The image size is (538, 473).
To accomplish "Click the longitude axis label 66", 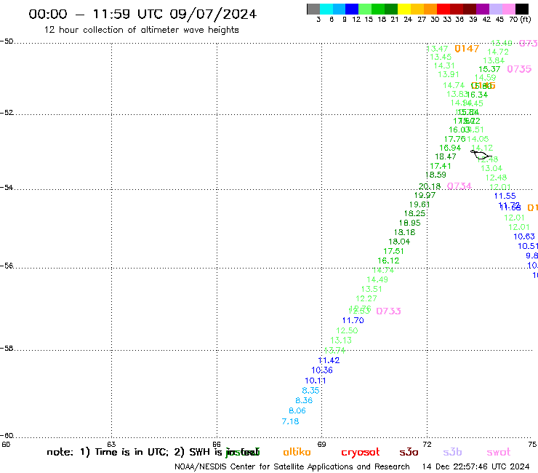I will (217, 444).
